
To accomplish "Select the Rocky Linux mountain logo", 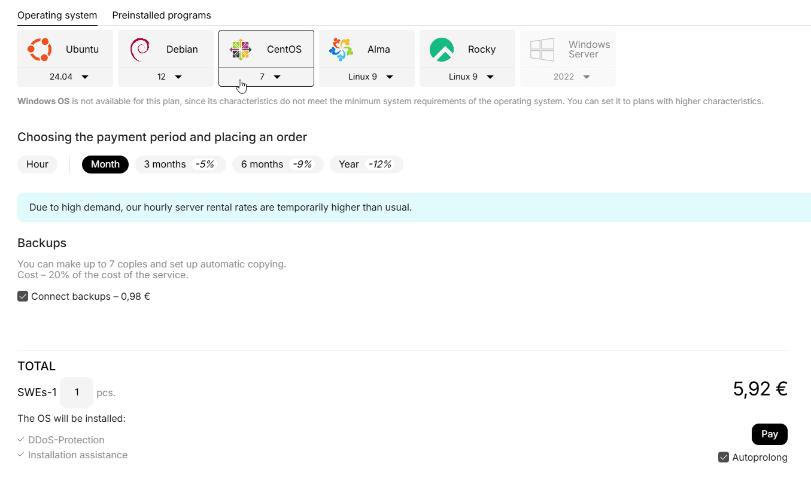I will click(x=442, y=50).
